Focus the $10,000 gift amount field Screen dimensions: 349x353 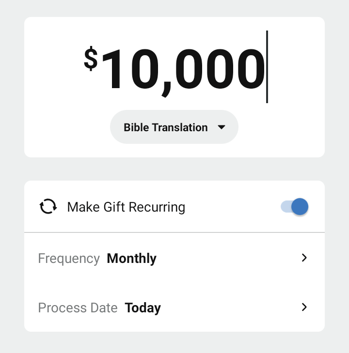[x=182, y=68]
